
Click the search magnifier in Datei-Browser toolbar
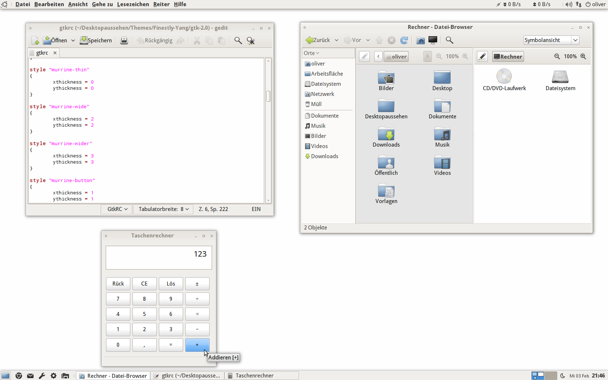(x=449, y=40)
